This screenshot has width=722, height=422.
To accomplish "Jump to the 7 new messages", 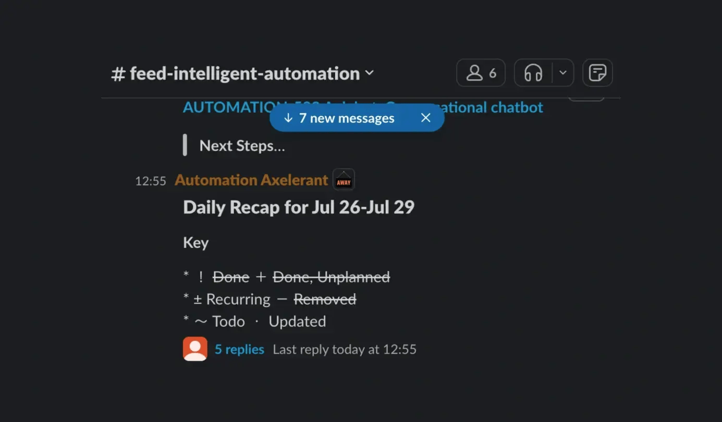I will [x=346, y=118].
